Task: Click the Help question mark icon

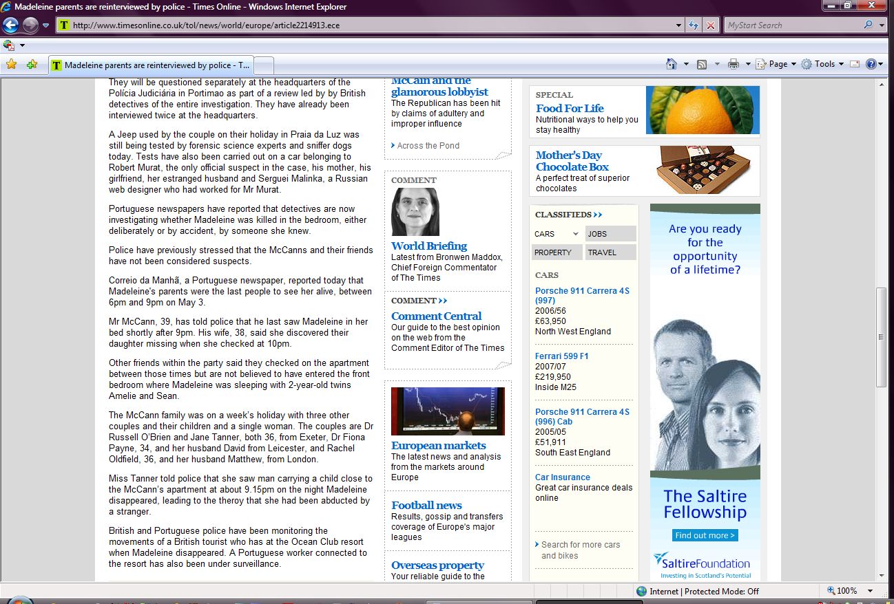Action: pos(871,64)
